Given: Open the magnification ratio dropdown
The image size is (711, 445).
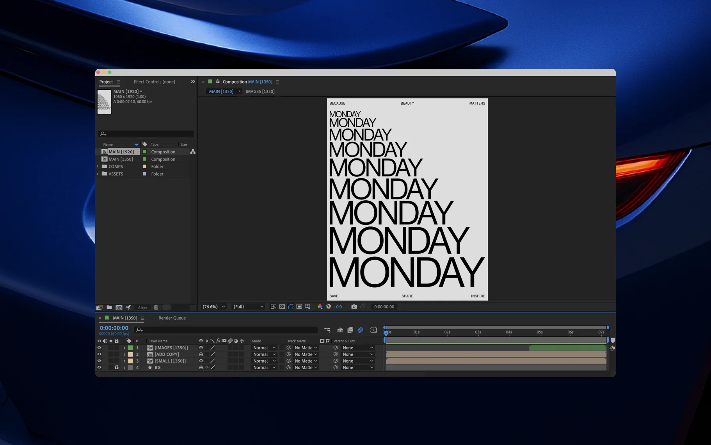Looking at the screenshot, I should click(214, 307).
